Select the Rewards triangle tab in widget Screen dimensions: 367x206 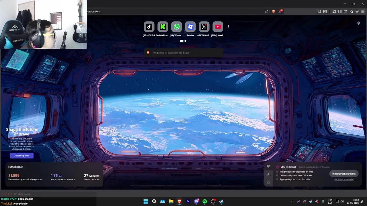268,174
